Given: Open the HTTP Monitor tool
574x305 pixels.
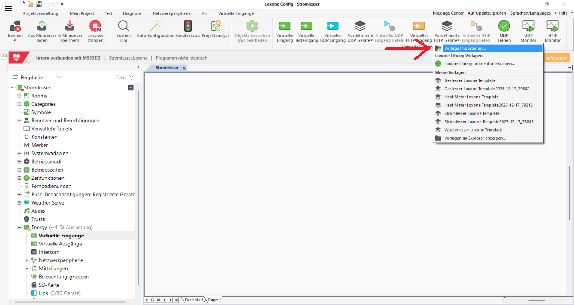Looking at the screenshot, I should [552, 26].
